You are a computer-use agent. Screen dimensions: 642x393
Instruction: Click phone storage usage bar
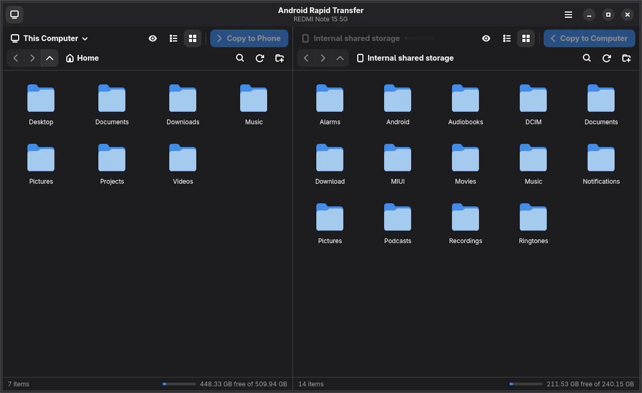tap(526, 384)
